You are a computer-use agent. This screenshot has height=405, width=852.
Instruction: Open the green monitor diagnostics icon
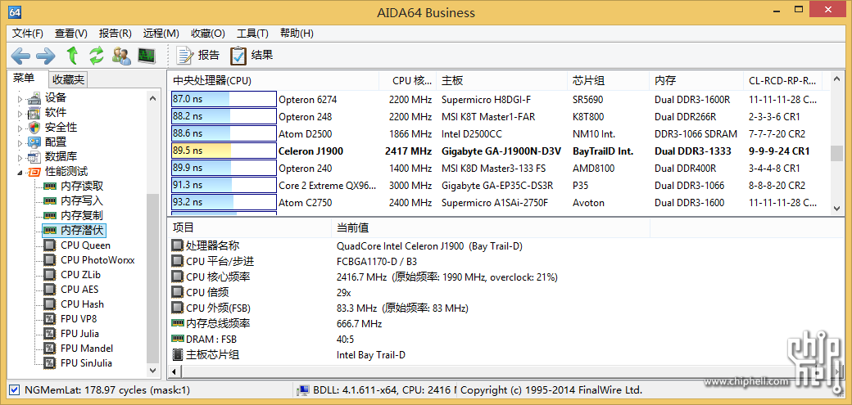(x=146, y=56)
